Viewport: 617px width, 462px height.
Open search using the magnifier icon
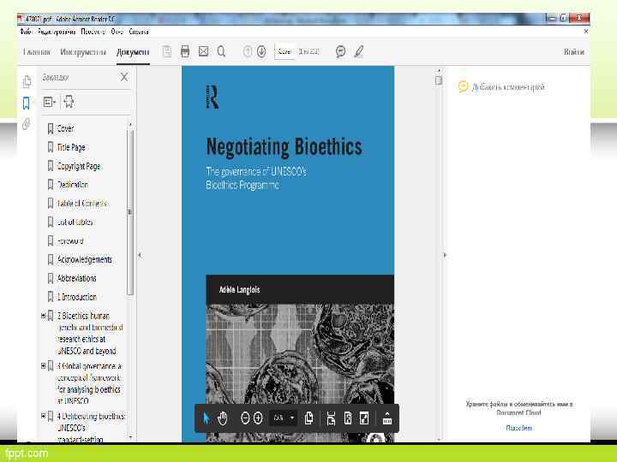[222, 51]
